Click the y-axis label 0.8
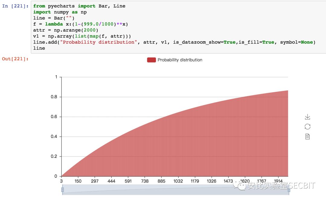Viewport: 326px width, 200px height. [54, 97]
